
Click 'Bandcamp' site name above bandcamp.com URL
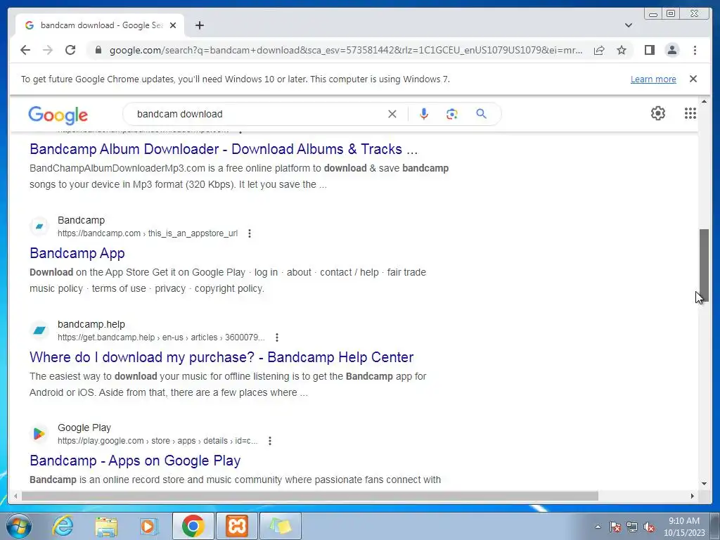pyautogui.click(x=82, y=220)
